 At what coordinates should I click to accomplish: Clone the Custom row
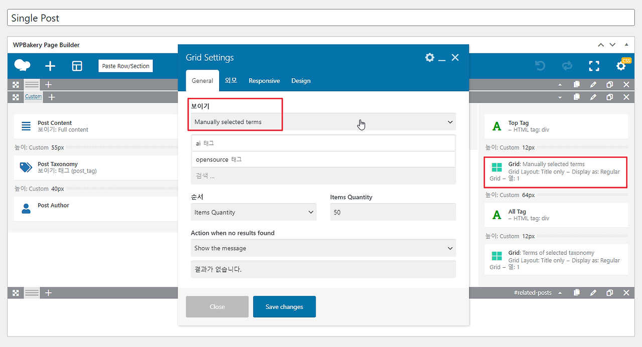coord(610,97)
